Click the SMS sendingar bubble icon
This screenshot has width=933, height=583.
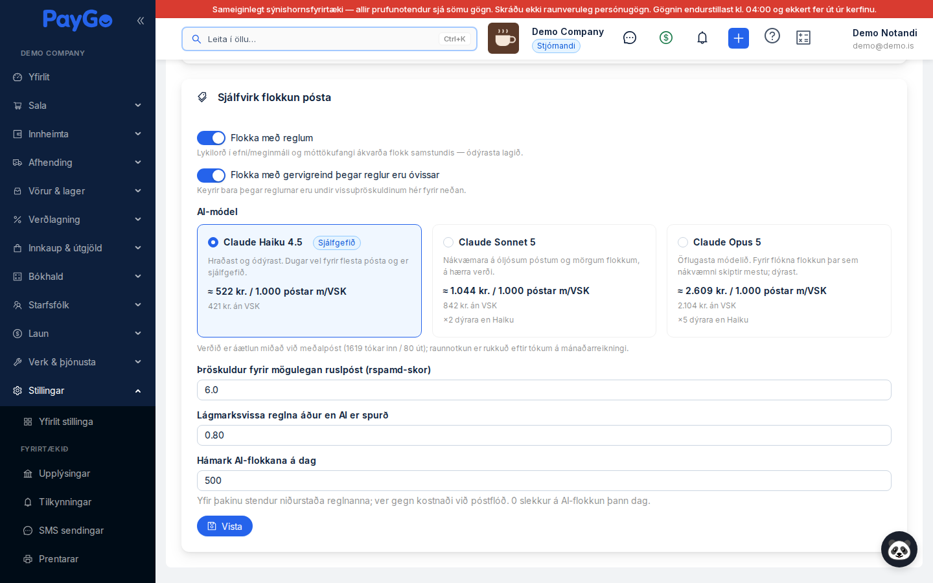tap(28, 531)
